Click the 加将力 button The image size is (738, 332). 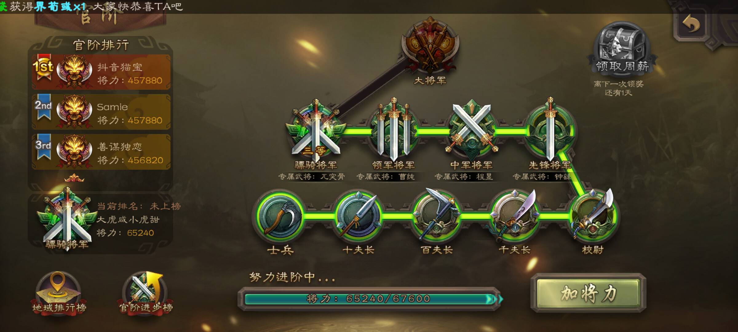[589, 293]
